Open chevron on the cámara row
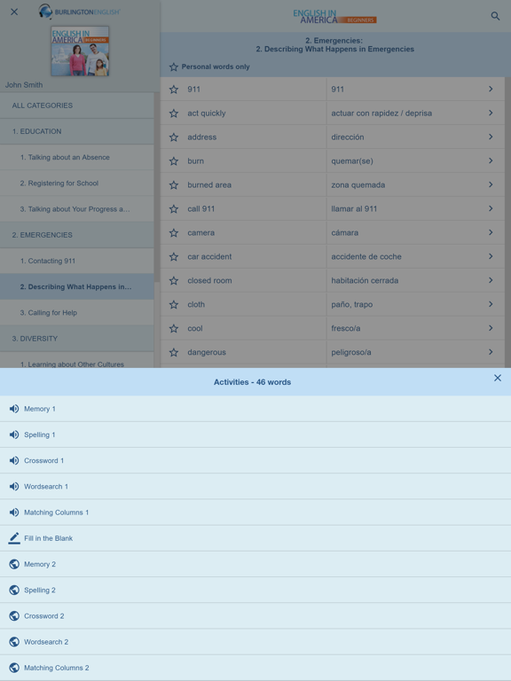Viewport: 511px width, 681px height. pyautogui.click(x=491, y=232)
